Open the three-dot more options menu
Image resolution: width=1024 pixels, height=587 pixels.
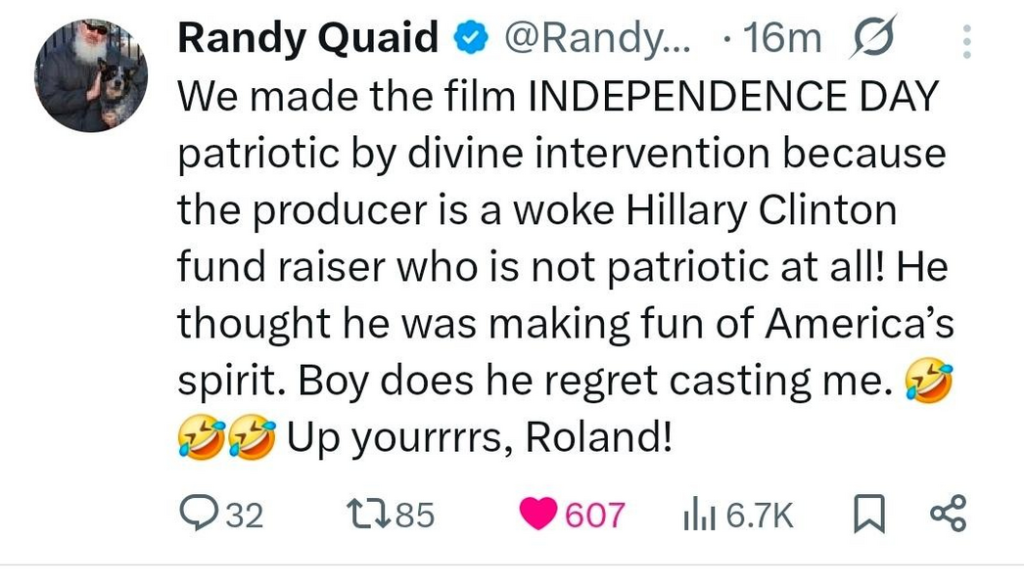(967, 42)
